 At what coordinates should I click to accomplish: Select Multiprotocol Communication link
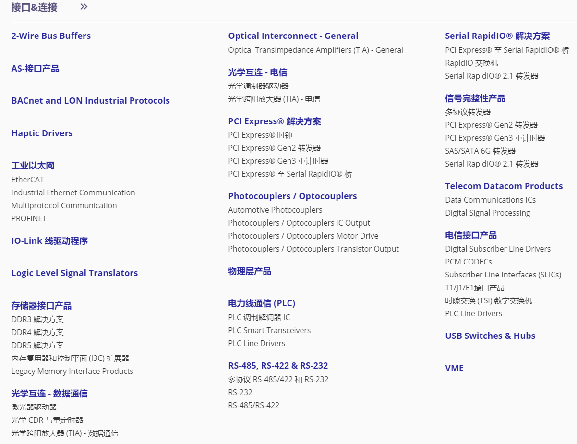(x=64, y=206)
